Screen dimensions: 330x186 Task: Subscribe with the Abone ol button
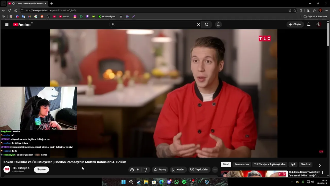pos(41,169)
